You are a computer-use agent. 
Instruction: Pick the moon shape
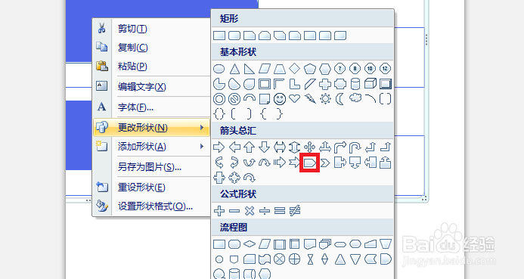pyautogui.click(x=340, y=99)
